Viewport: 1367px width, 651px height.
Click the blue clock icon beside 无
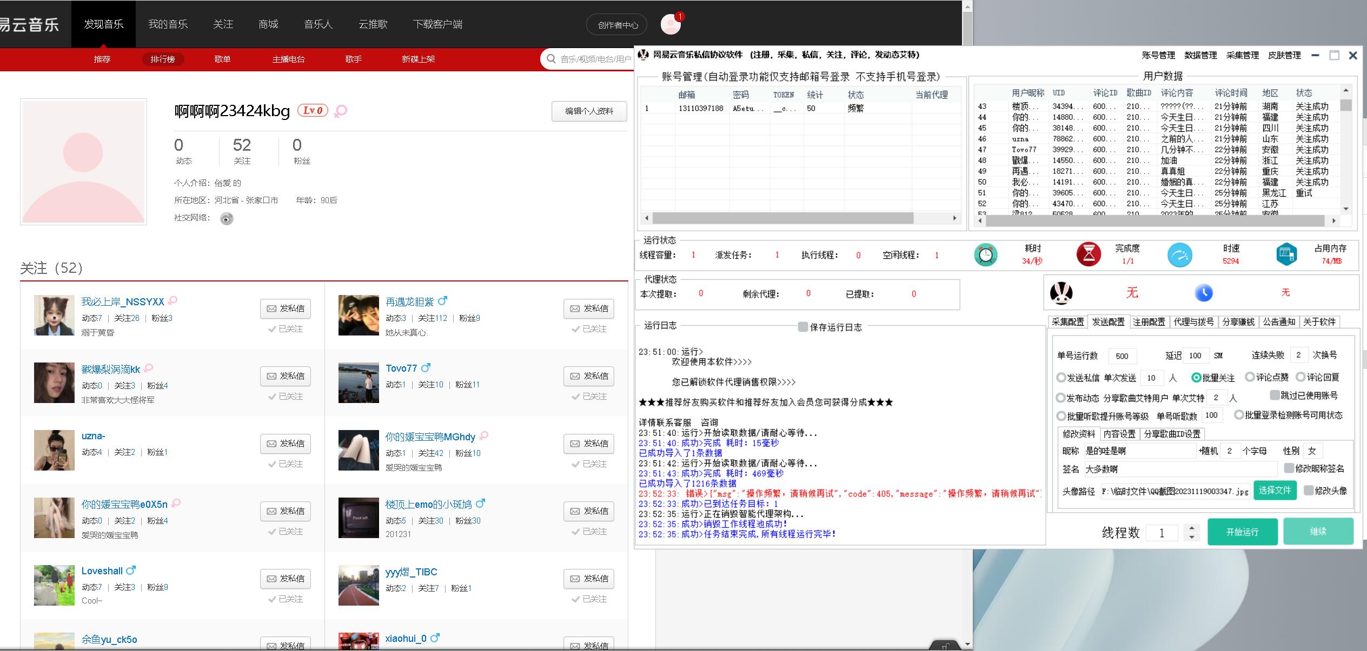click(1203, 293)
